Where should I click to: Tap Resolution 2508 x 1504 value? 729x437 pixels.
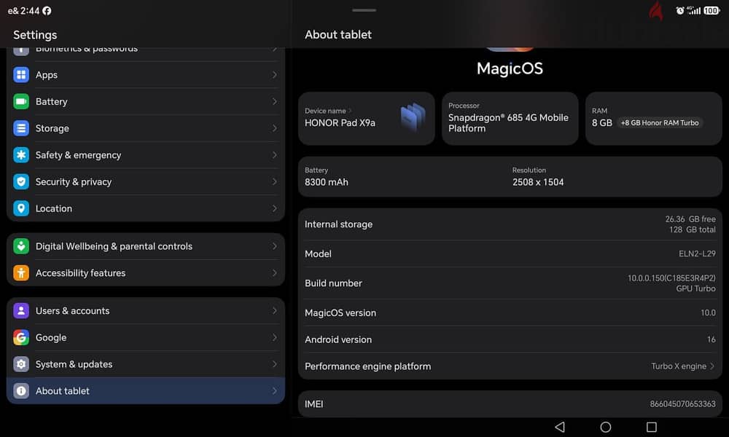tap(538, 183)
